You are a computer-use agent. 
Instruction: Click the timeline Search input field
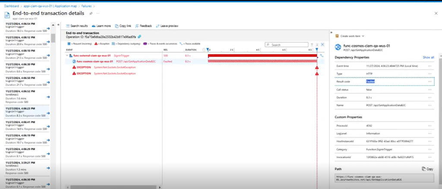pos(287,45)
